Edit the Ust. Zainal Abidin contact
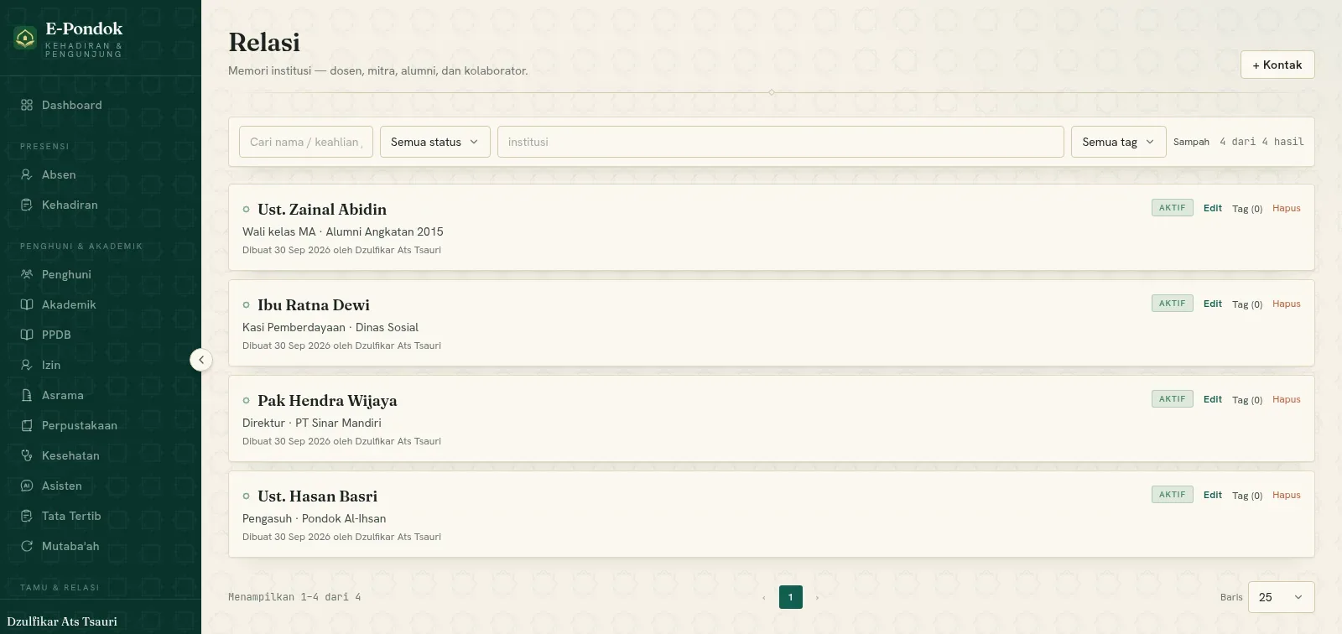The image size is (1342, 634). tap(1213, 208)
